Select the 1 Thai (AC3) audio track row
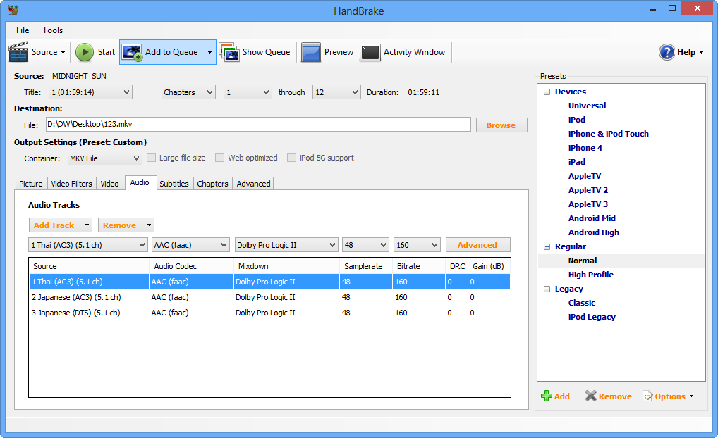The image size is (718, 438). [269, 282]
